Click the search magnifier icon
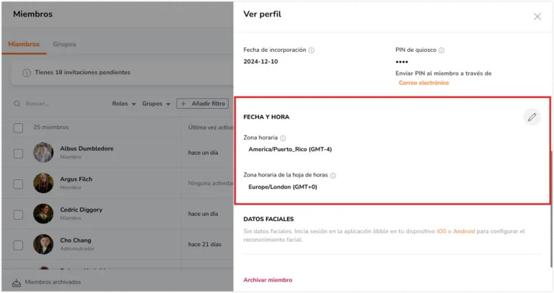554x293 pixels. [17, 104]
